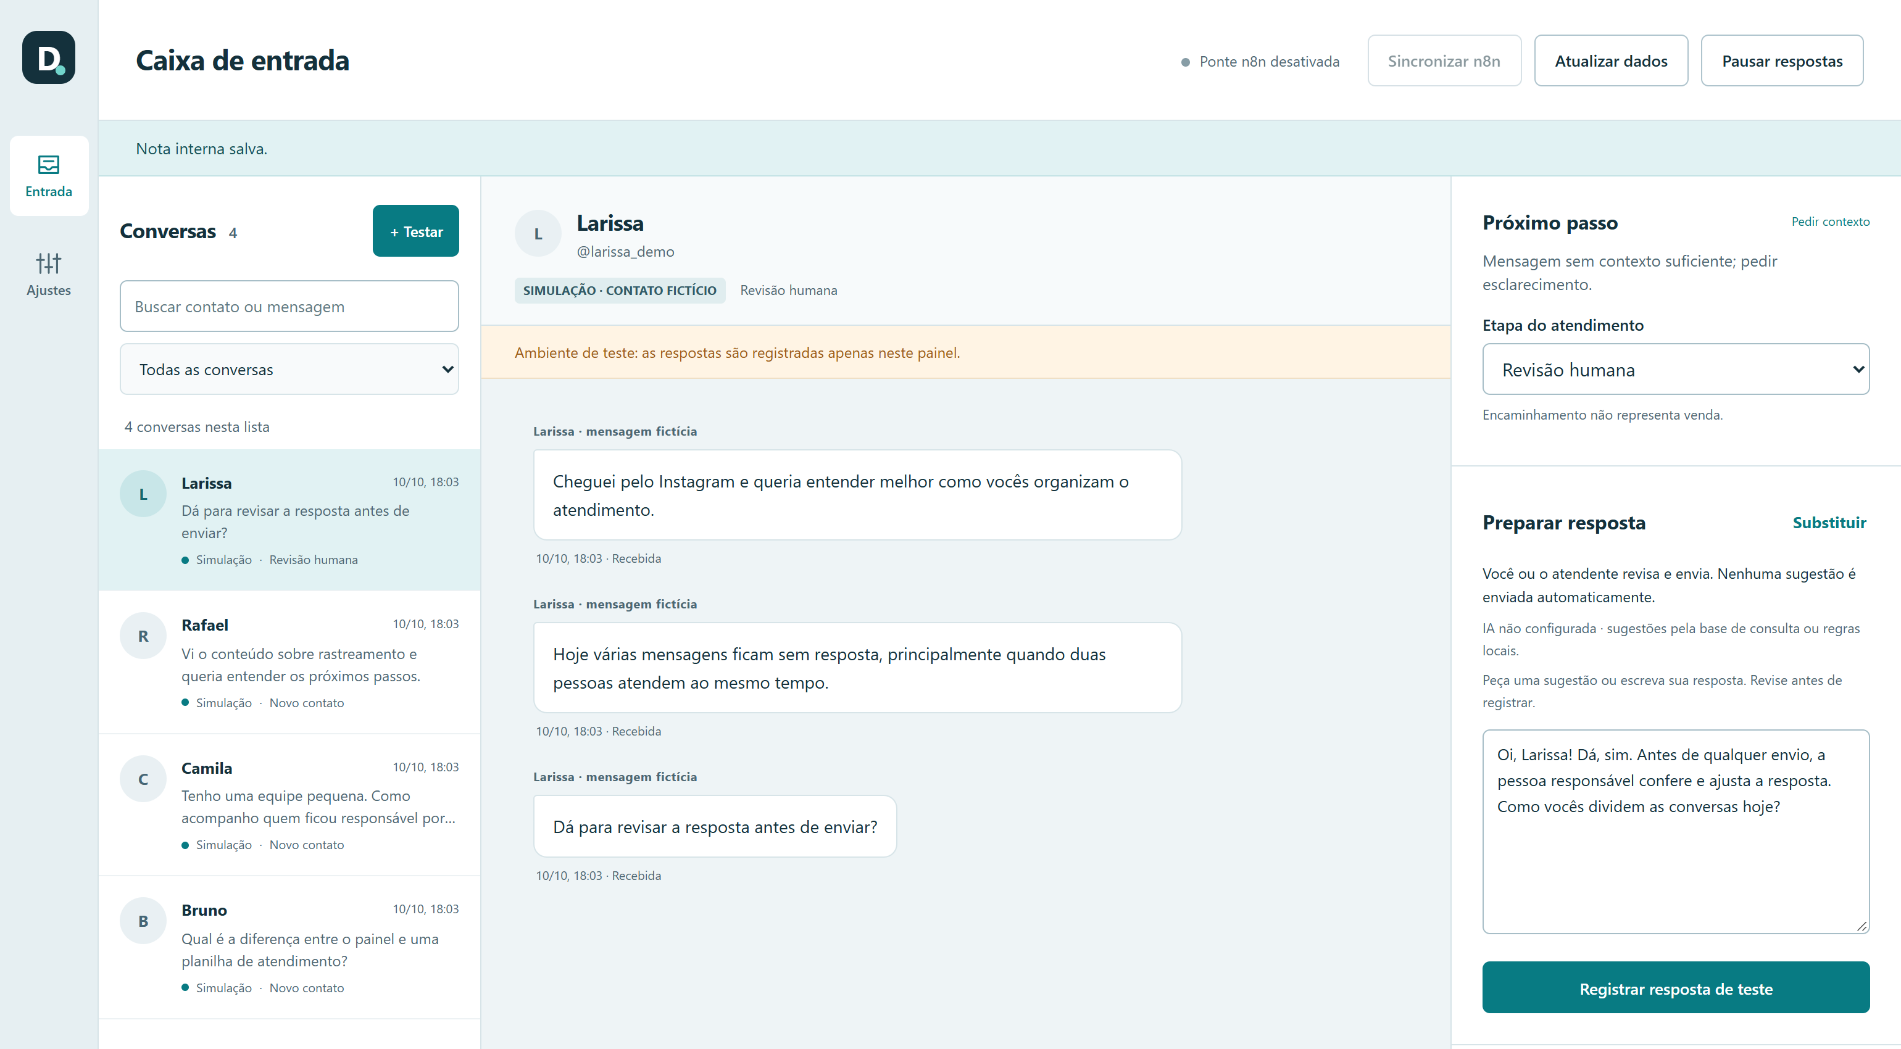Select the Larissa conversation in the list

click(x=289, y=520)
